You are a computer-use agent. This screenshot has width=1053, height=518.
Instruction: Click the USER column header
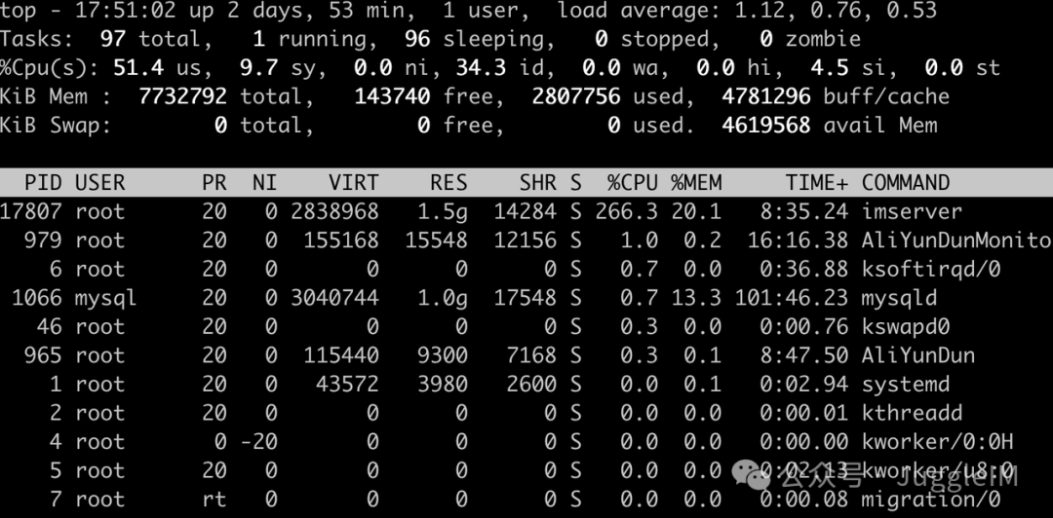[99, 182]
